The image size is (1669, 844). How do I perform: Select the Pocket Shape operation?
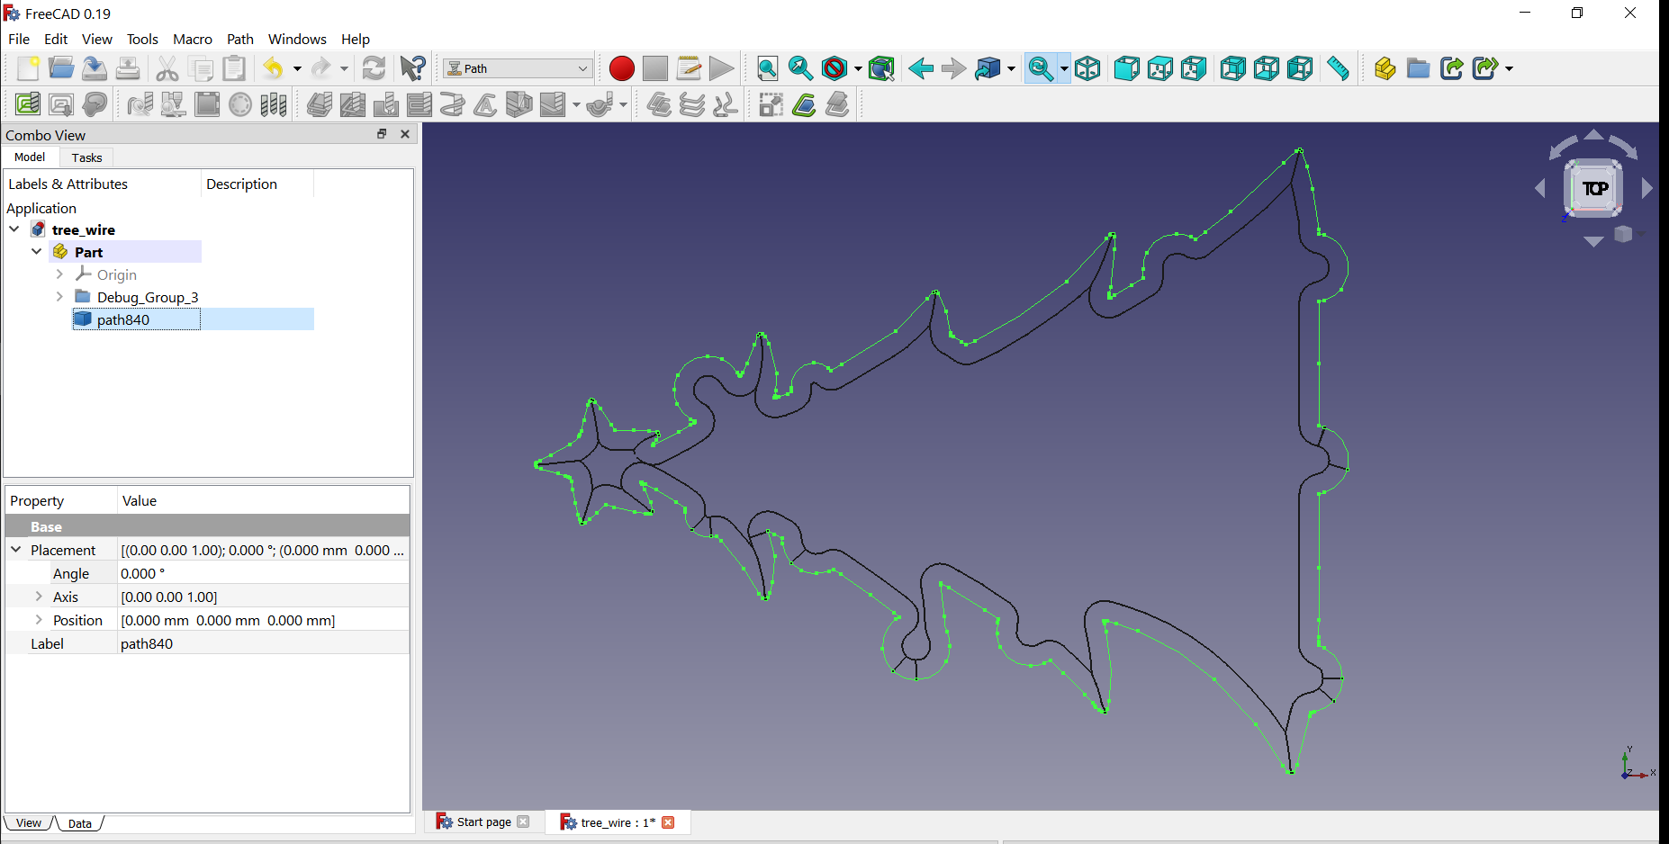click(x=354, y=104)
